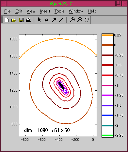Select the edit plot arrow pointer tool
The image size is (128, 152).
click(x=40, y=20)
